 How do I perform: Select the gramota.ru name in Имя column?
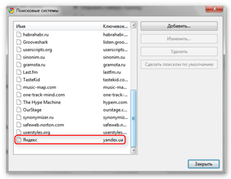(x=34, y=65)
